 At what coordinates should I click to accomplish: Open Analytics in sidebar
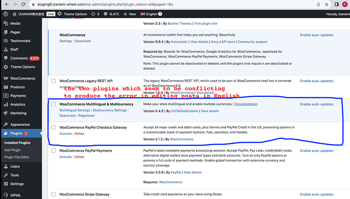pyautogui.click(x=17, y=105)
